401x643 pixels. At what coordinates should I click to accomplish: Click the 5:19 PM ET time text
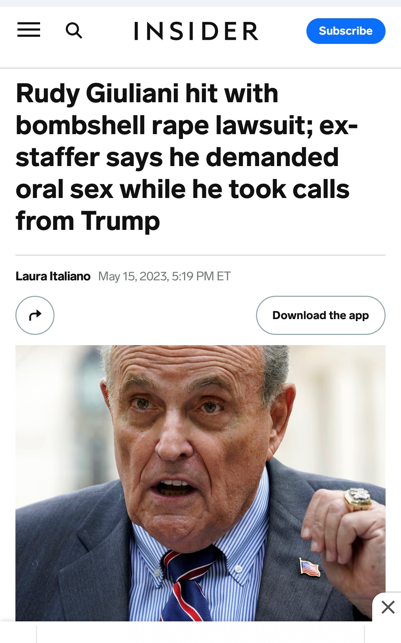(x=201, y=276)
